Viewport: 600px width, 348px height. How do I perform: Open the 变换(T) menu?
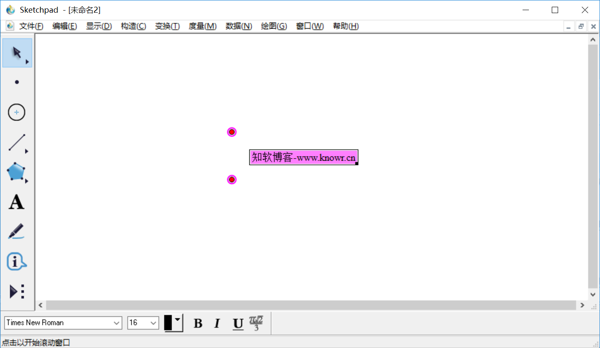pyautogui.click(x=168, y=26)
